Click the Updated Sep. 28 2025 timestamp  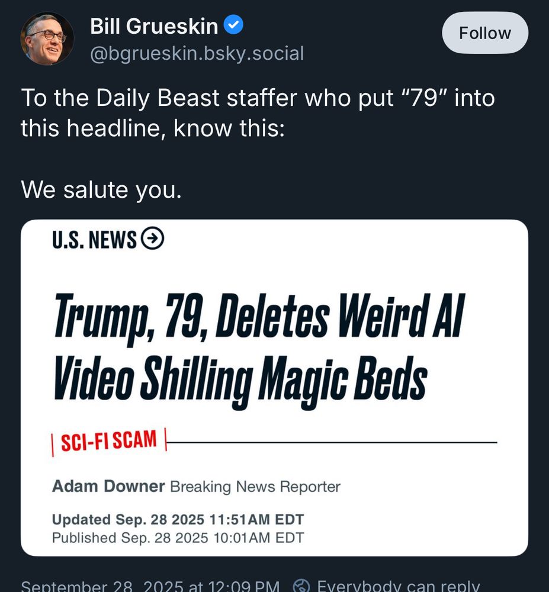click(178, 520)
